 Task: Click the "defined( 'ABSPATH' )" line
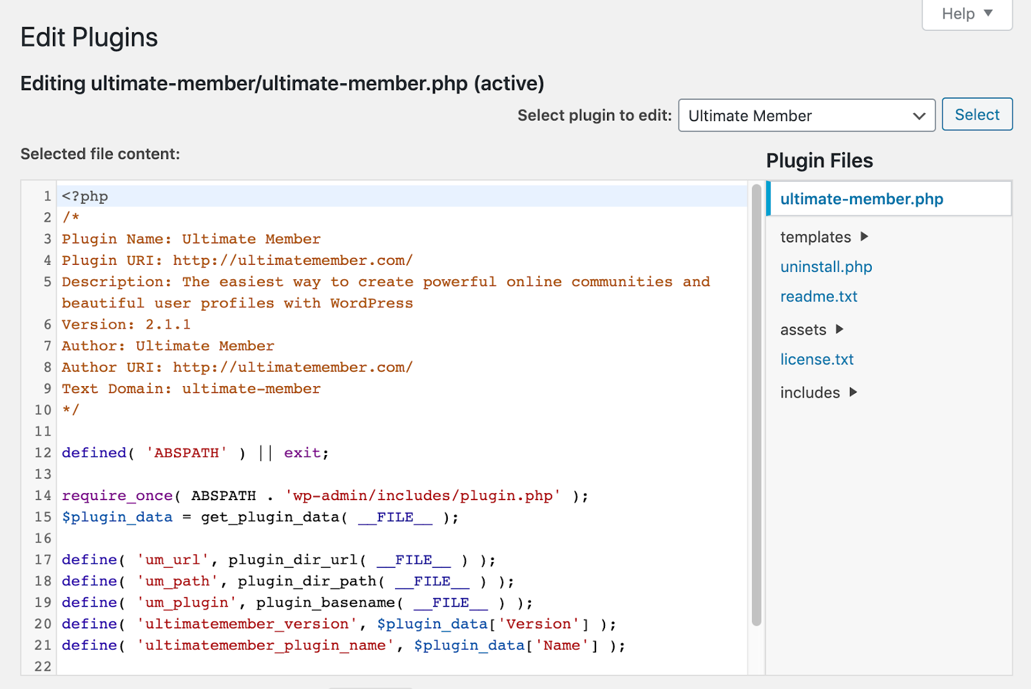pos(195,453)
